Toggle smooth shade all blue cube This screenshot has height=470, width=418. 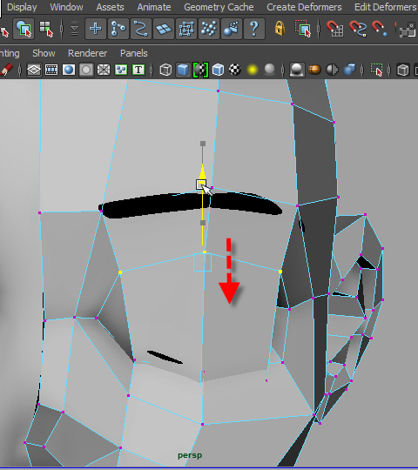coord(183,70)
